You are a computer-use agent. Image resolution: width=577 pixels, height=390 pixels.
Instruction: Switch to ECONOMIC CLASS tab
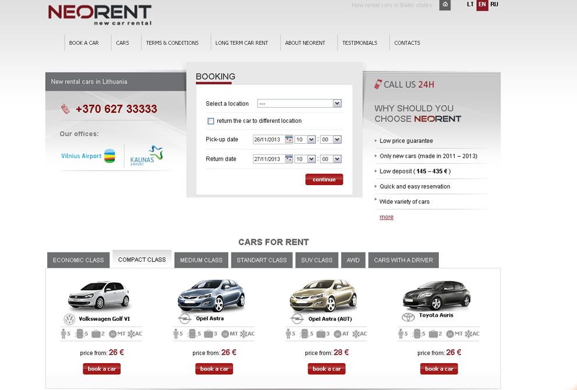[x=78, y=260]
